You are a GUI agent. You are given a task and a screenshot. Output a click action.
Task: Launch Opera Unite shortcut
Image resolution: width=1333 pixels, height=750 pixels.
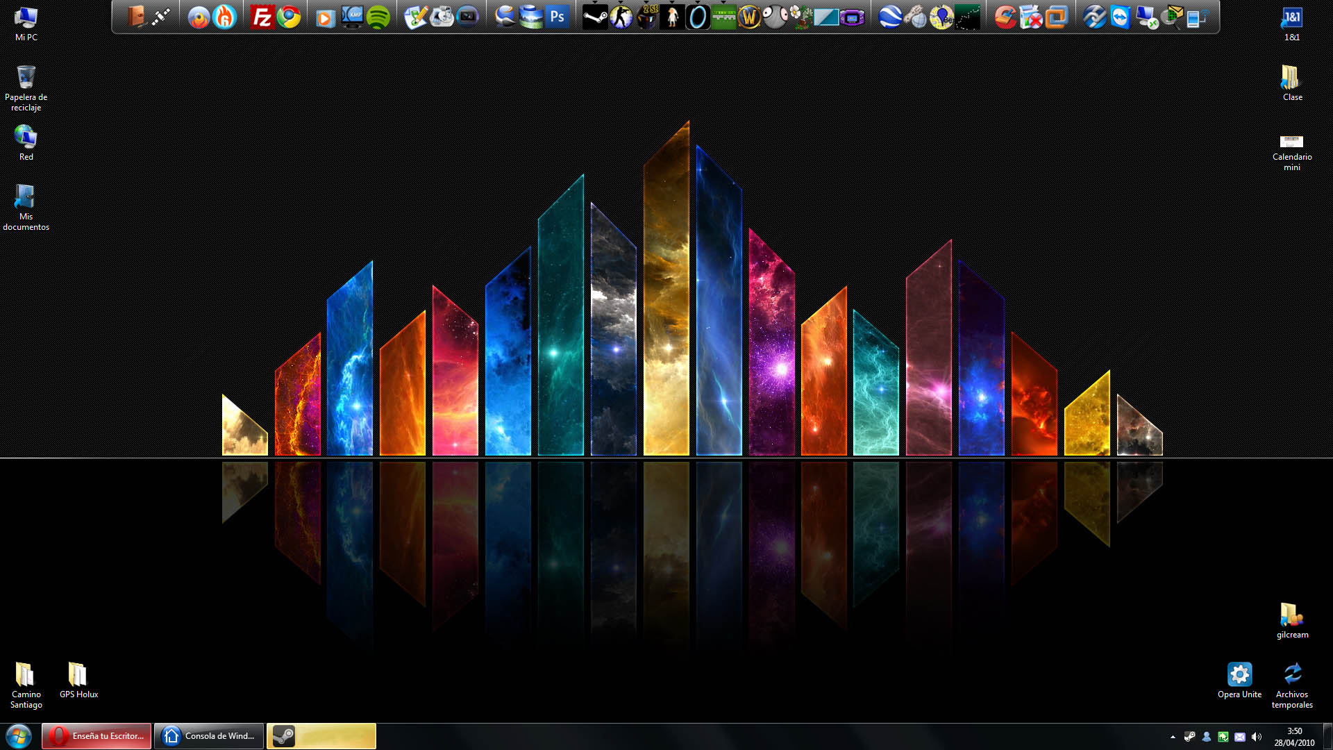coord(1239,681)
